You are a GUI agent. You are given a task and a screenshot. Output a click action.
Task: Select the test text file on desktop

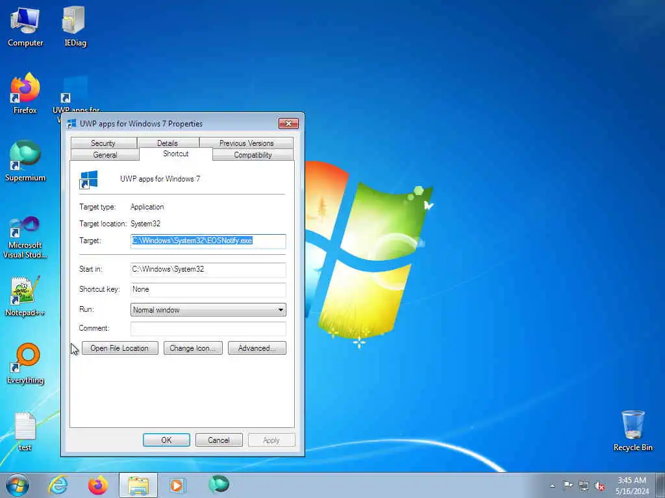coord(25,431)
